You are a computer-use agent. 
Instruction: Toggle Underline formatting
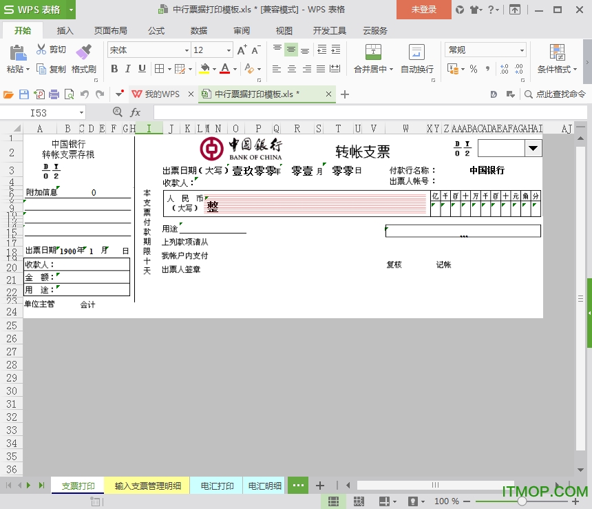click(142, 69)
